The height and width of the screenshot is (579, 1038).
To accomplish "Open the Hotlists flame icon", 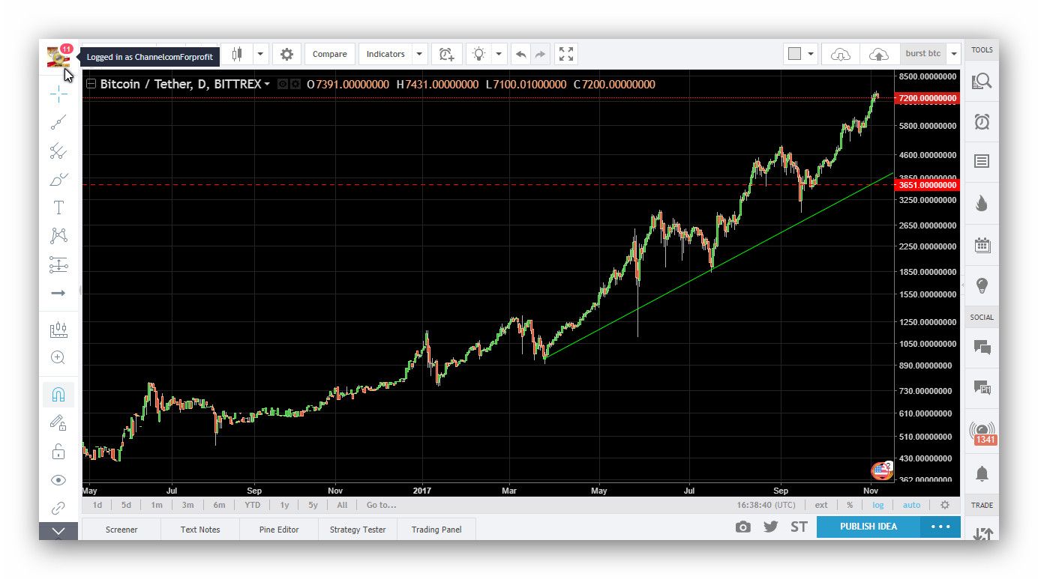I will [x=982, y=204].
